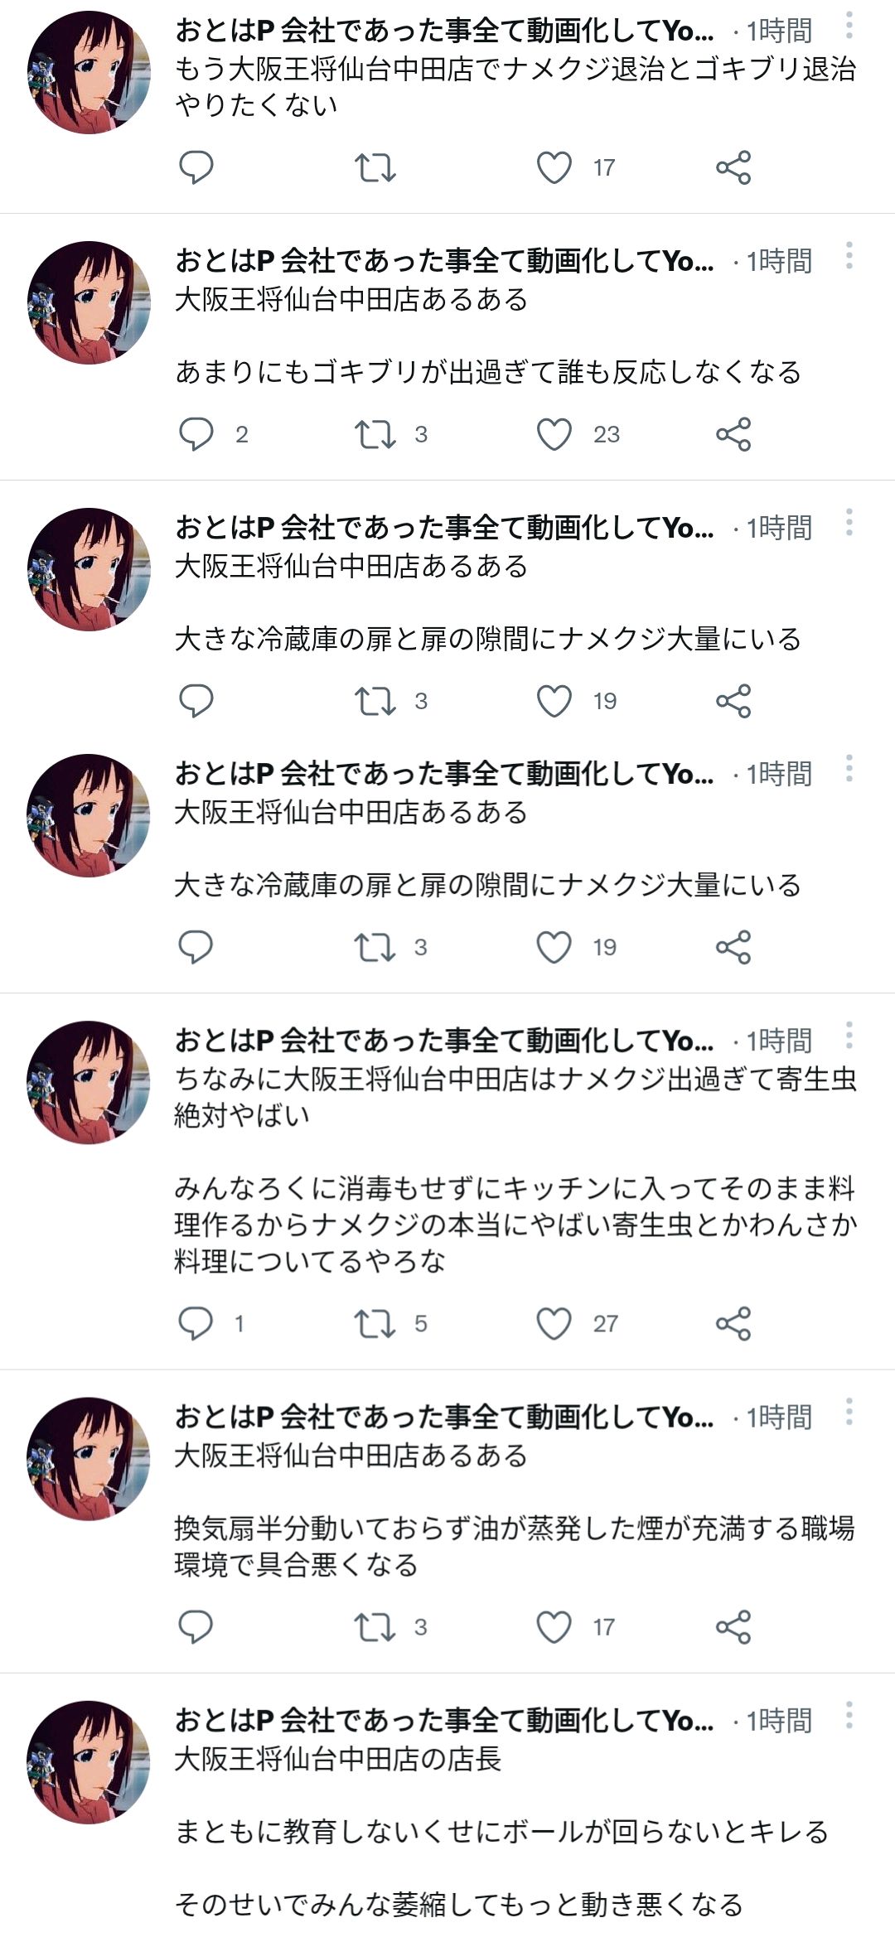Like the tweet with 23 likes
Viewport: 895px width, 1942px height.
[554, 434]
